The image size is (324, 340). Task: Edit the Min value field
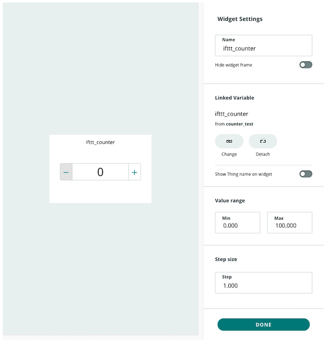(237, 225)
